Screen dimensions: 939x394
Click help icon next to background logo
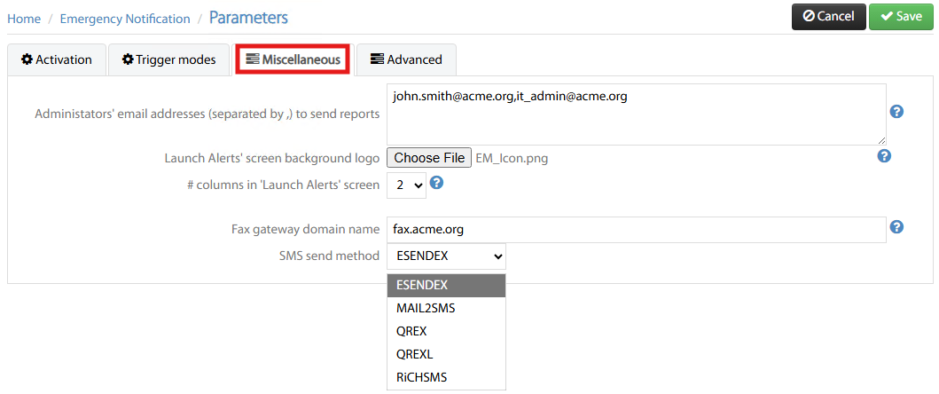point(884,156)
